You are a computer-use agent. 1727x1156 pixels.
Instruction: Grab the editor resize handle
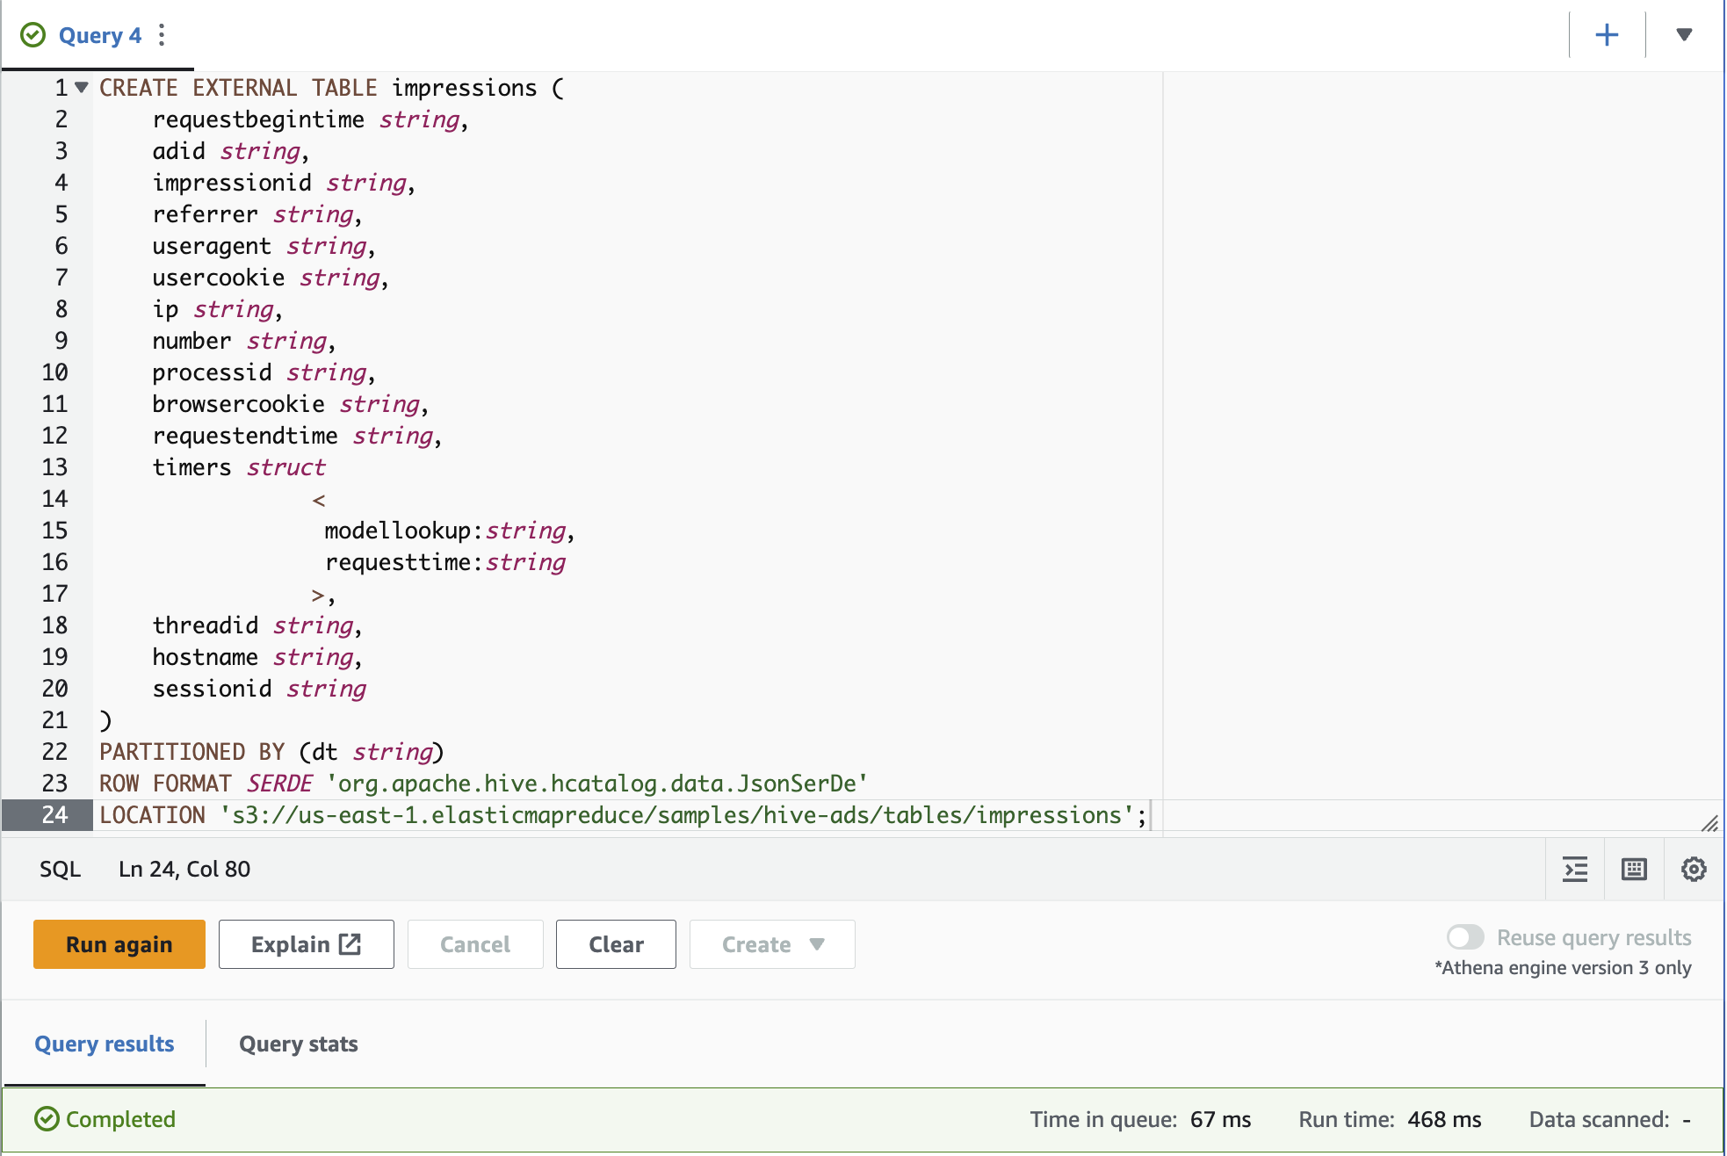click(x=1709, y=823)
